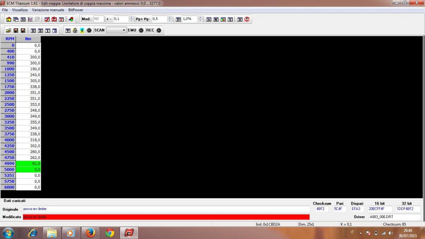Click the network signal tray icon
Screen dimensions: 425x239
(383, 233)
